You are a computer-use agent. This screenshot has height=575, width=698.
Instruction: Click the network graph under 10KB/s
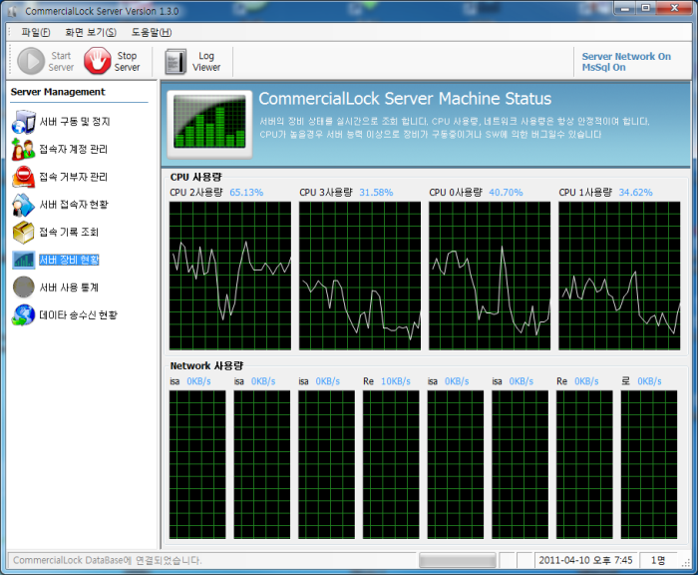[x=391, y=464]
